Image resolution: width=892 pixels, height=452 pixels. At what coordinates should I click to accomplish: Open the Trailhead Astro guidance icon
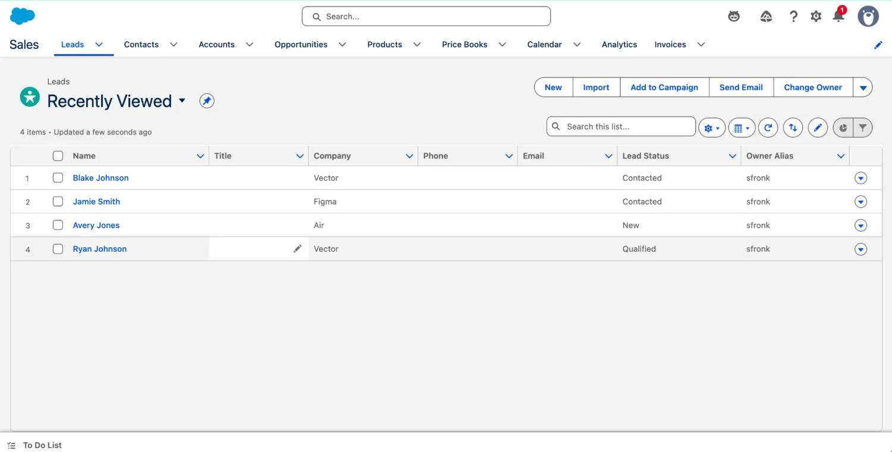pos(734,17)
